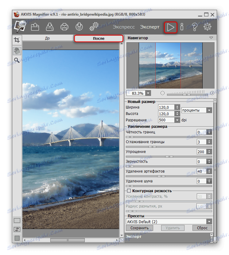Toggle single window view mode icon
229x255 pixels.
(x=17, y=221)
